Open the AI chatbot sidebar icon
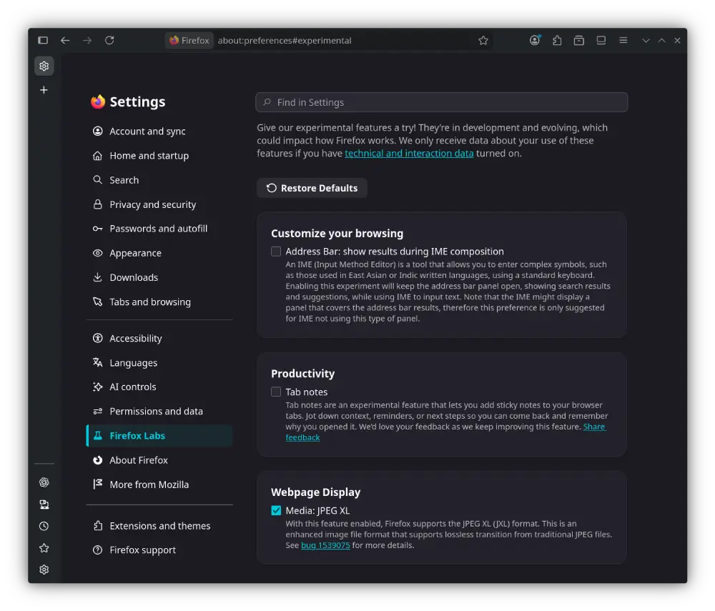The image size is (715, 611). pyautogui.click(x=44, y=482)
